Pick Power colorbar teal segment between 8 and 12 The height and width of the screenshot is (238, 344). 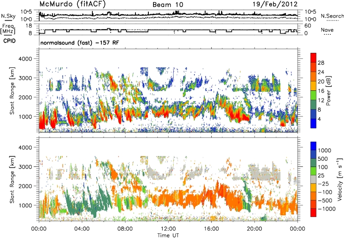coord(313,105)
